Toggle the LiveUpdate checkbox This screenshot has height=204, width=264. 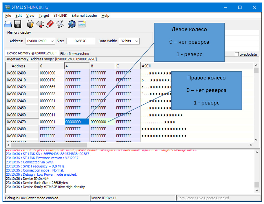(237, 54)
